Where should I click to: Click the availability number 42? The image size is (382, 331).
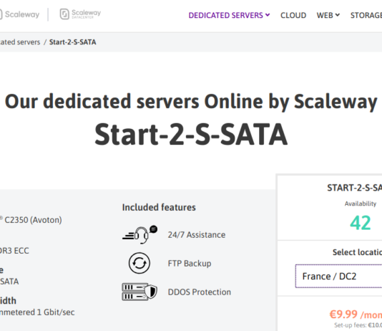(361, 223)
